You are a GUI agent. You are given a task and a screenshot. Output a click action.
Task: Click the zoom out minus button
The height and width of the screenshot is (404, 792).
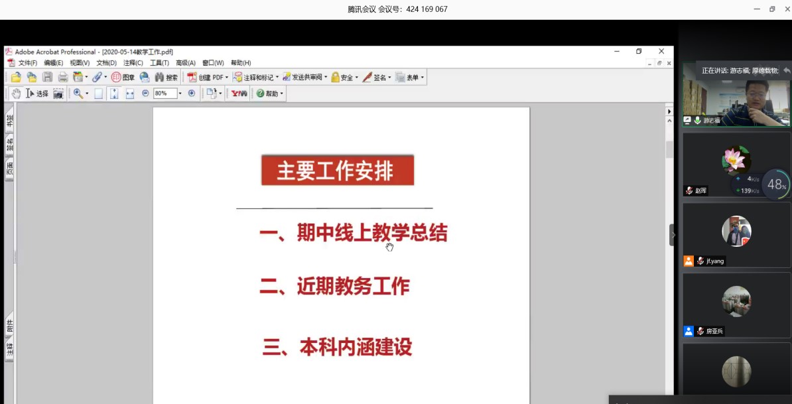(x=145, y=94)
